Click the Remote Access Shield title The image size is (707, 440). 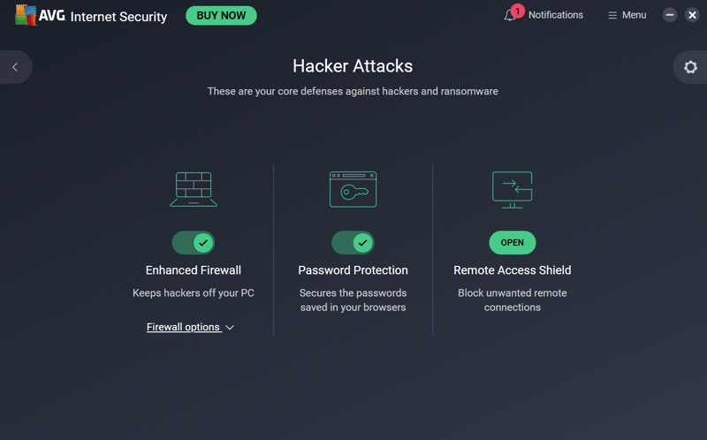click(513, 270)
